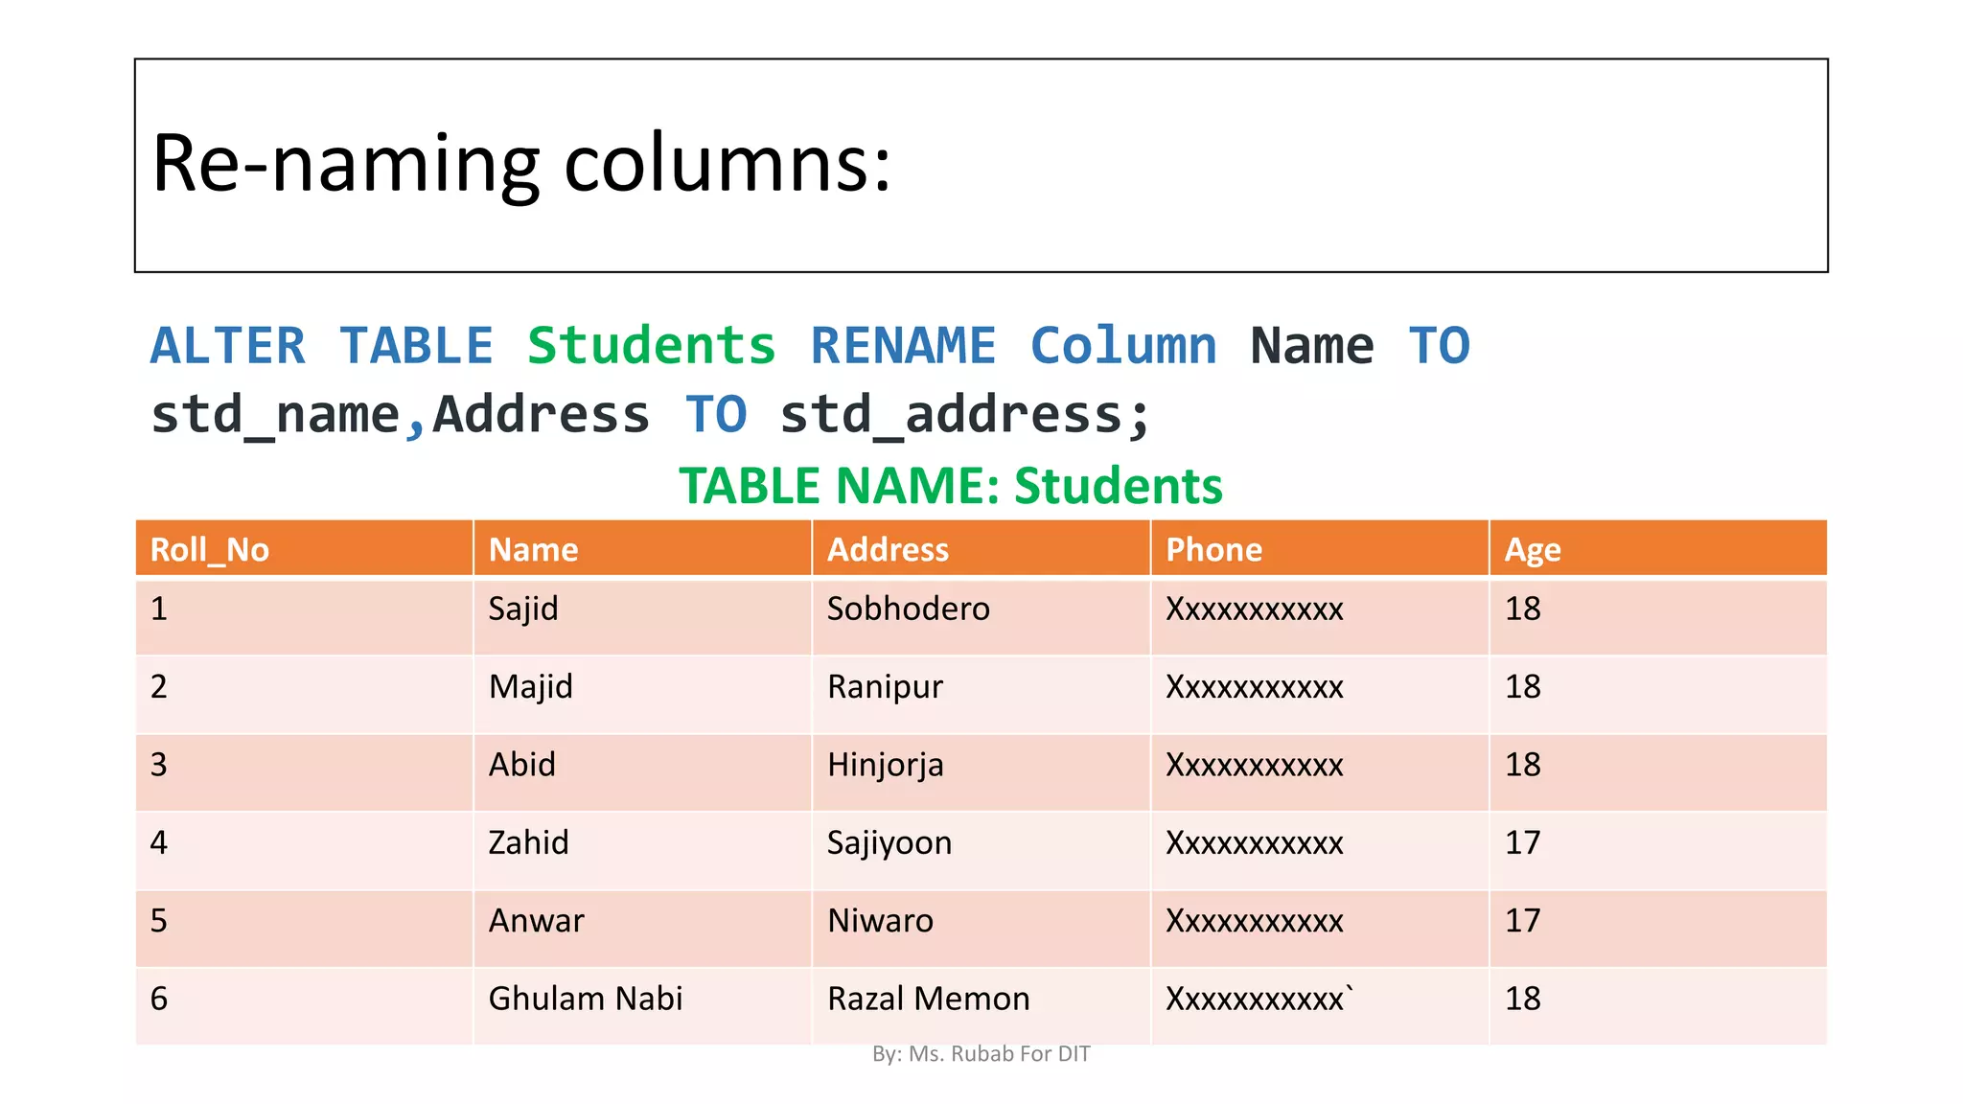Select the 'Anwar' name cell

(642, 929)
